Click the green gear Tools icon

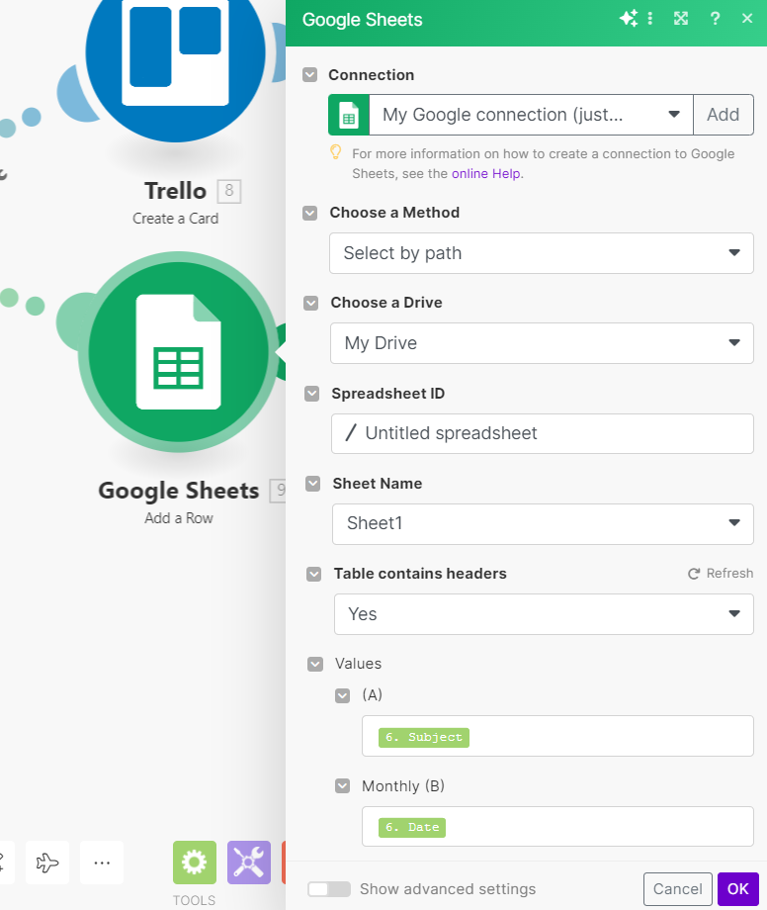tap(194, 863)
